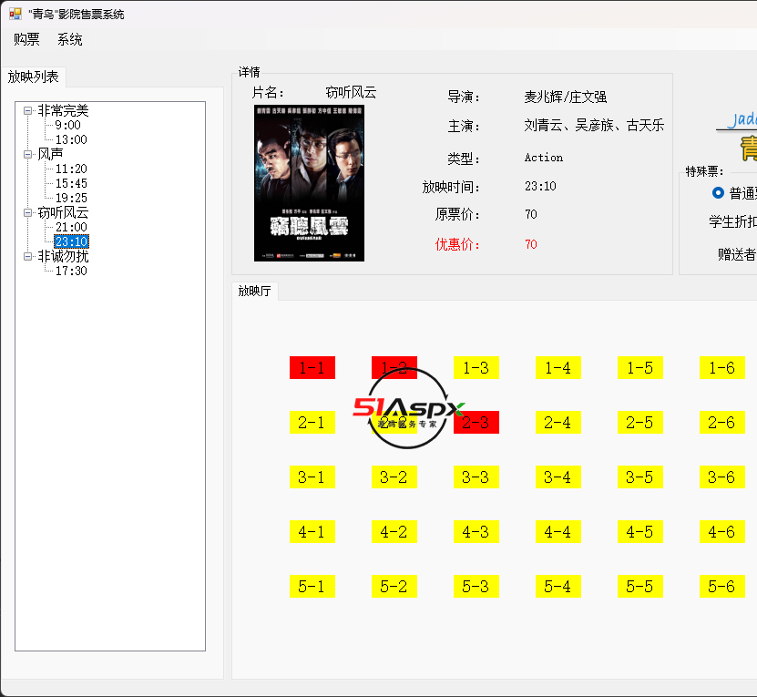Select the 放映厅 tab
This screenshot has width=757, height=697.
coord(254,291)
